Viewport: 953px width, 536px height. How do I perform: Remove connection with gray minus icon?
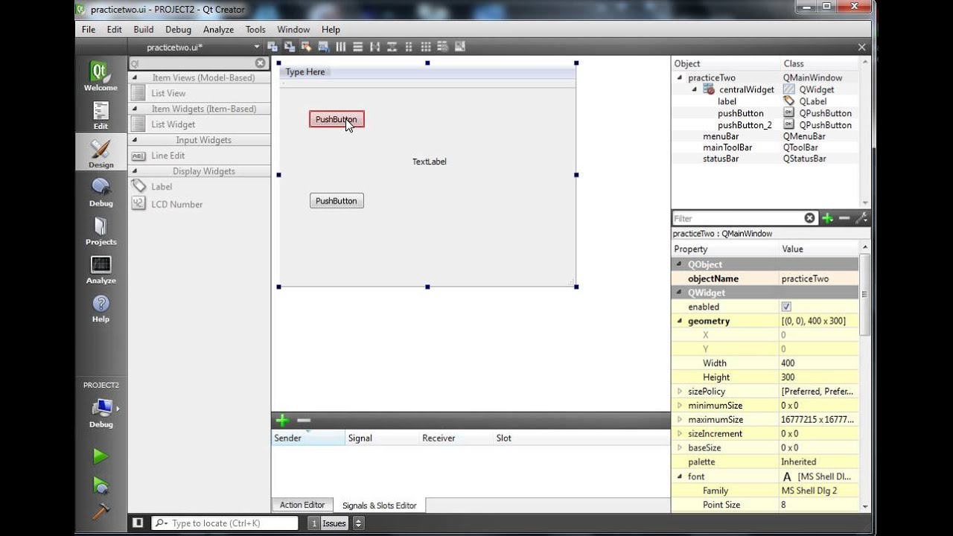point(304,421)
